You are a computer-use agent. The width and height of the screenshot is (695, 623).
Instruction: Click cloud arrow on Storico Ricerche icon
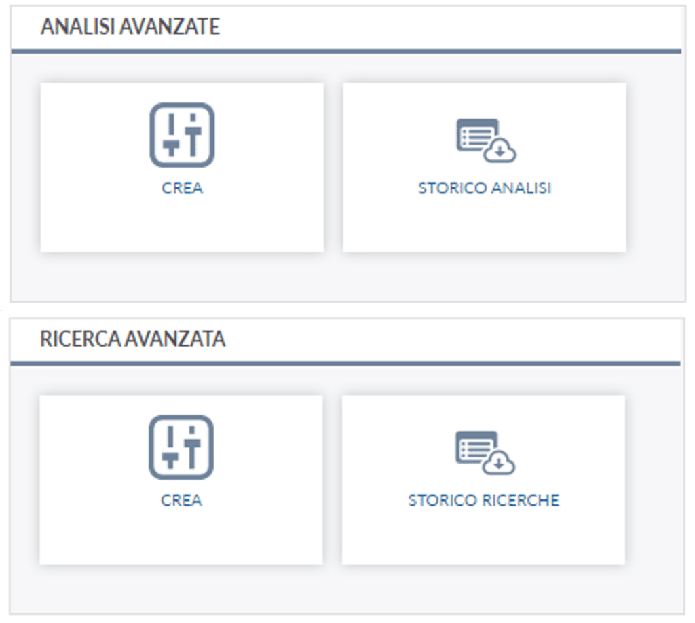point(500,464)
